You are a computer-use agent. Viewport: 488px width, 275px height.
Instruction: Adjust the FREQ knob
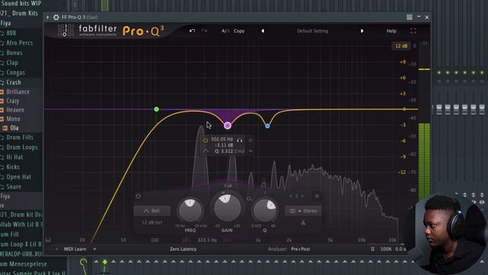190,210
